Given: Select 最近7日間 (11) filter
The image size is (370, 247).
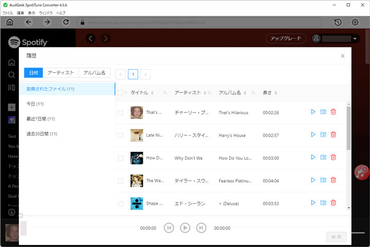Looking at the screenshot, I should (67, 119).
